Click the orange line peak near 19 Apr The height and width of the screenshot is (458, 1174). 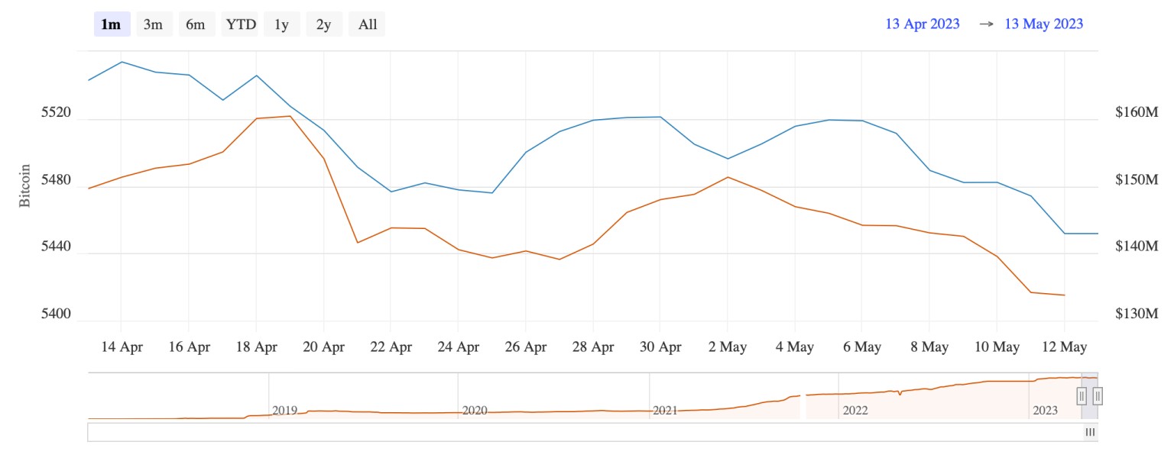[290, 116]
